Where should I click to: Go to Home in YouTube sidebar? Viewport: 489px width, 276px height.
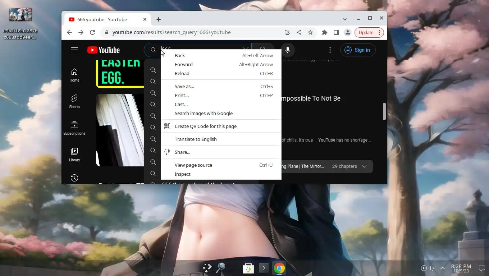[74, 75]
